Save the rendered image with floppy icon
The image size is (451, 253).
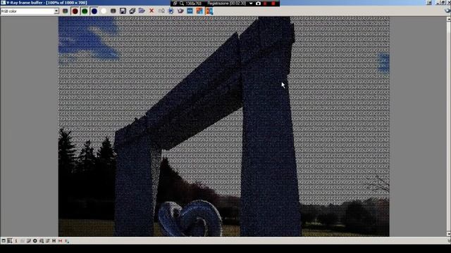[123, 11]
